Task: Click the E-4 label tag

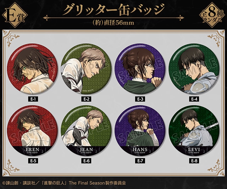Action: [194, 99]
